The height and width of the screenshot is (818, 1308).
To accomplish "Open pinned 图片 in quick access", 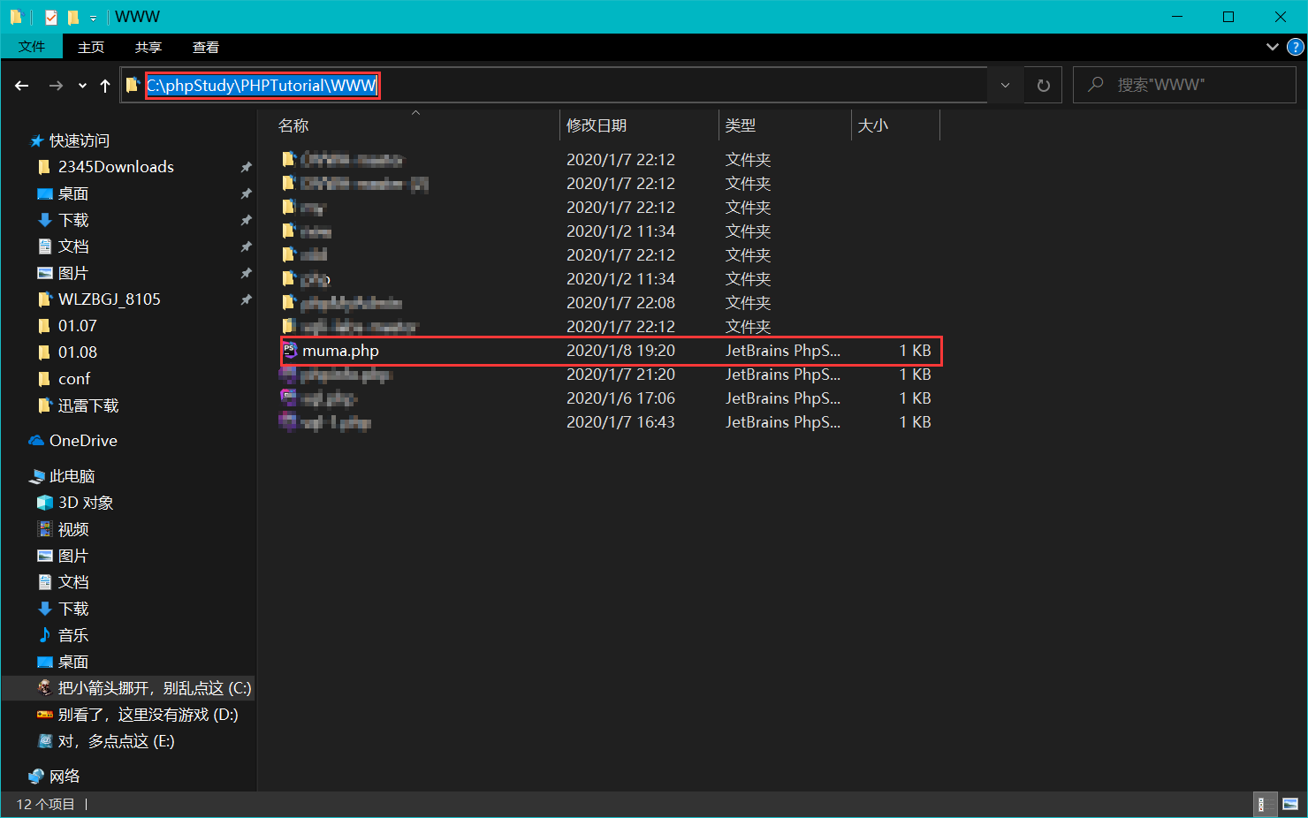I will (73, 273).
